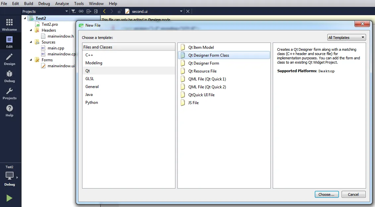
Task: Go forward in editor history
Action: click(112, 11)
